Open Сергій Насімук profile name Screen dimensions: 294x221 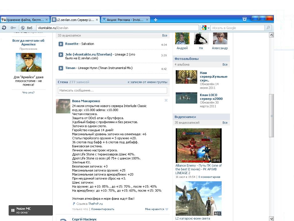[x=84, y=219]
